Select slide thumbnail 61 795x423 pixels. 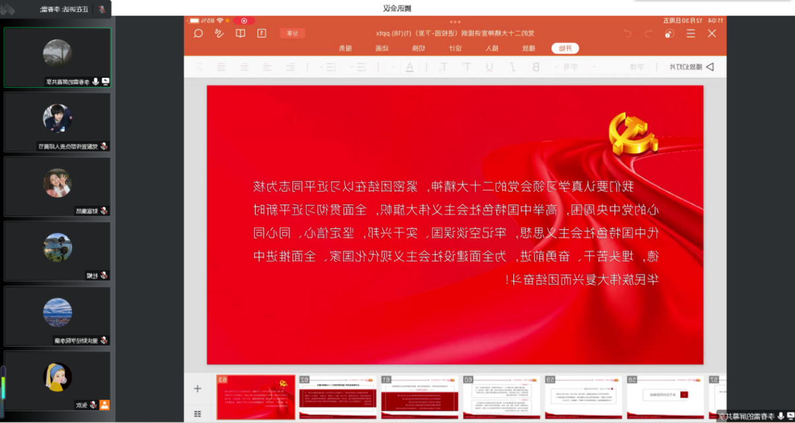click(420, 397)
